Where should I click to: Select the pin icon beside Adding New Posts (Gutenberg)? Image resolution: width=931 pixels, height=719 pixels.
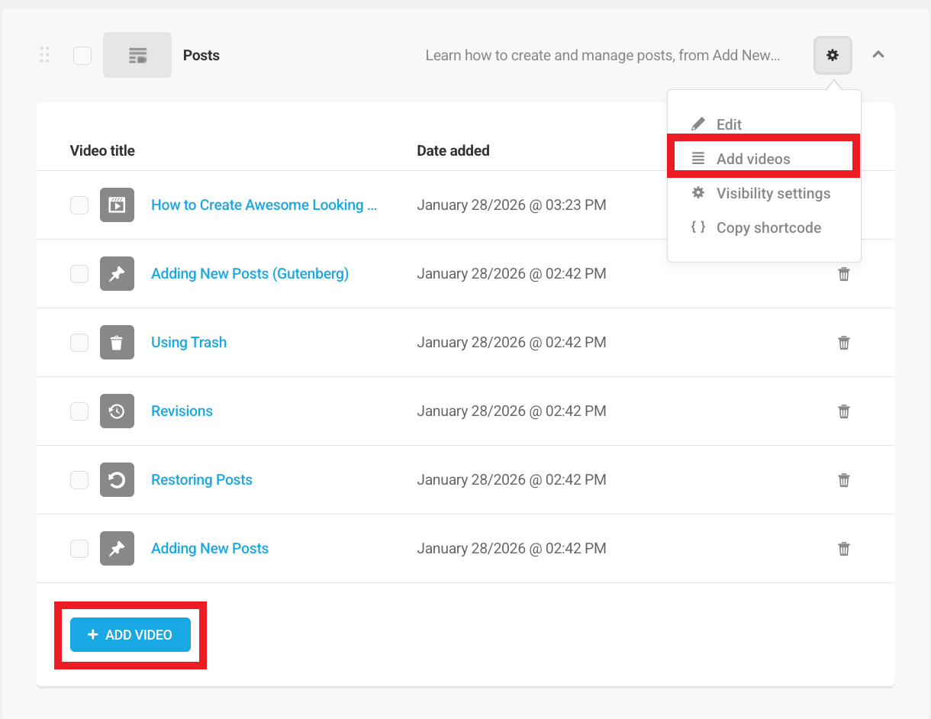pos(117,273)
